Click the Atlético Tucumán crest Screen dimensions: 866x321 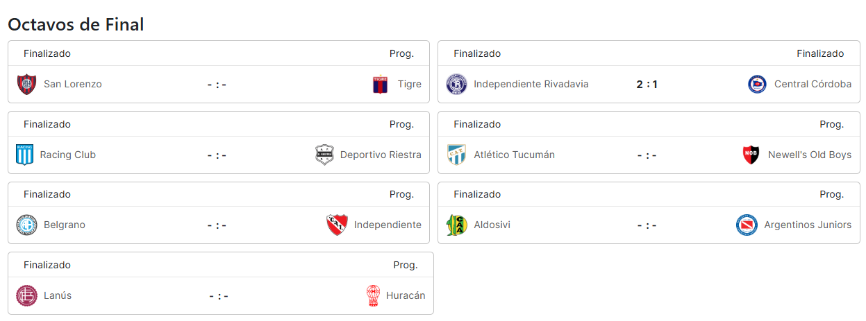[456, 155]
